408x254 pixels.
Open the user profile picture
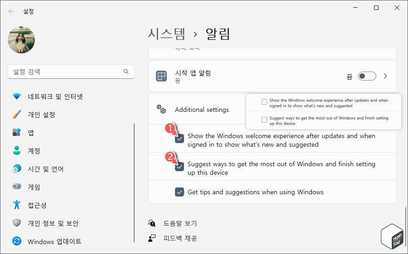point(21,40)
